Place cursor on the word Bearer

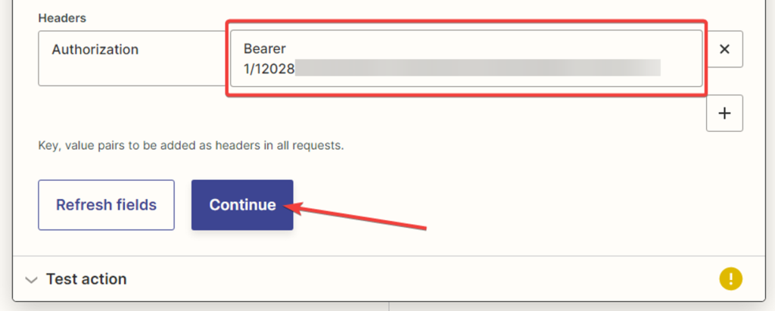pyautogui.click(x=264, y=49)
